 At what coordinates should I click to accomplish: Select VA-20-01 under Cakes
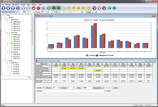tap(16, 65)
